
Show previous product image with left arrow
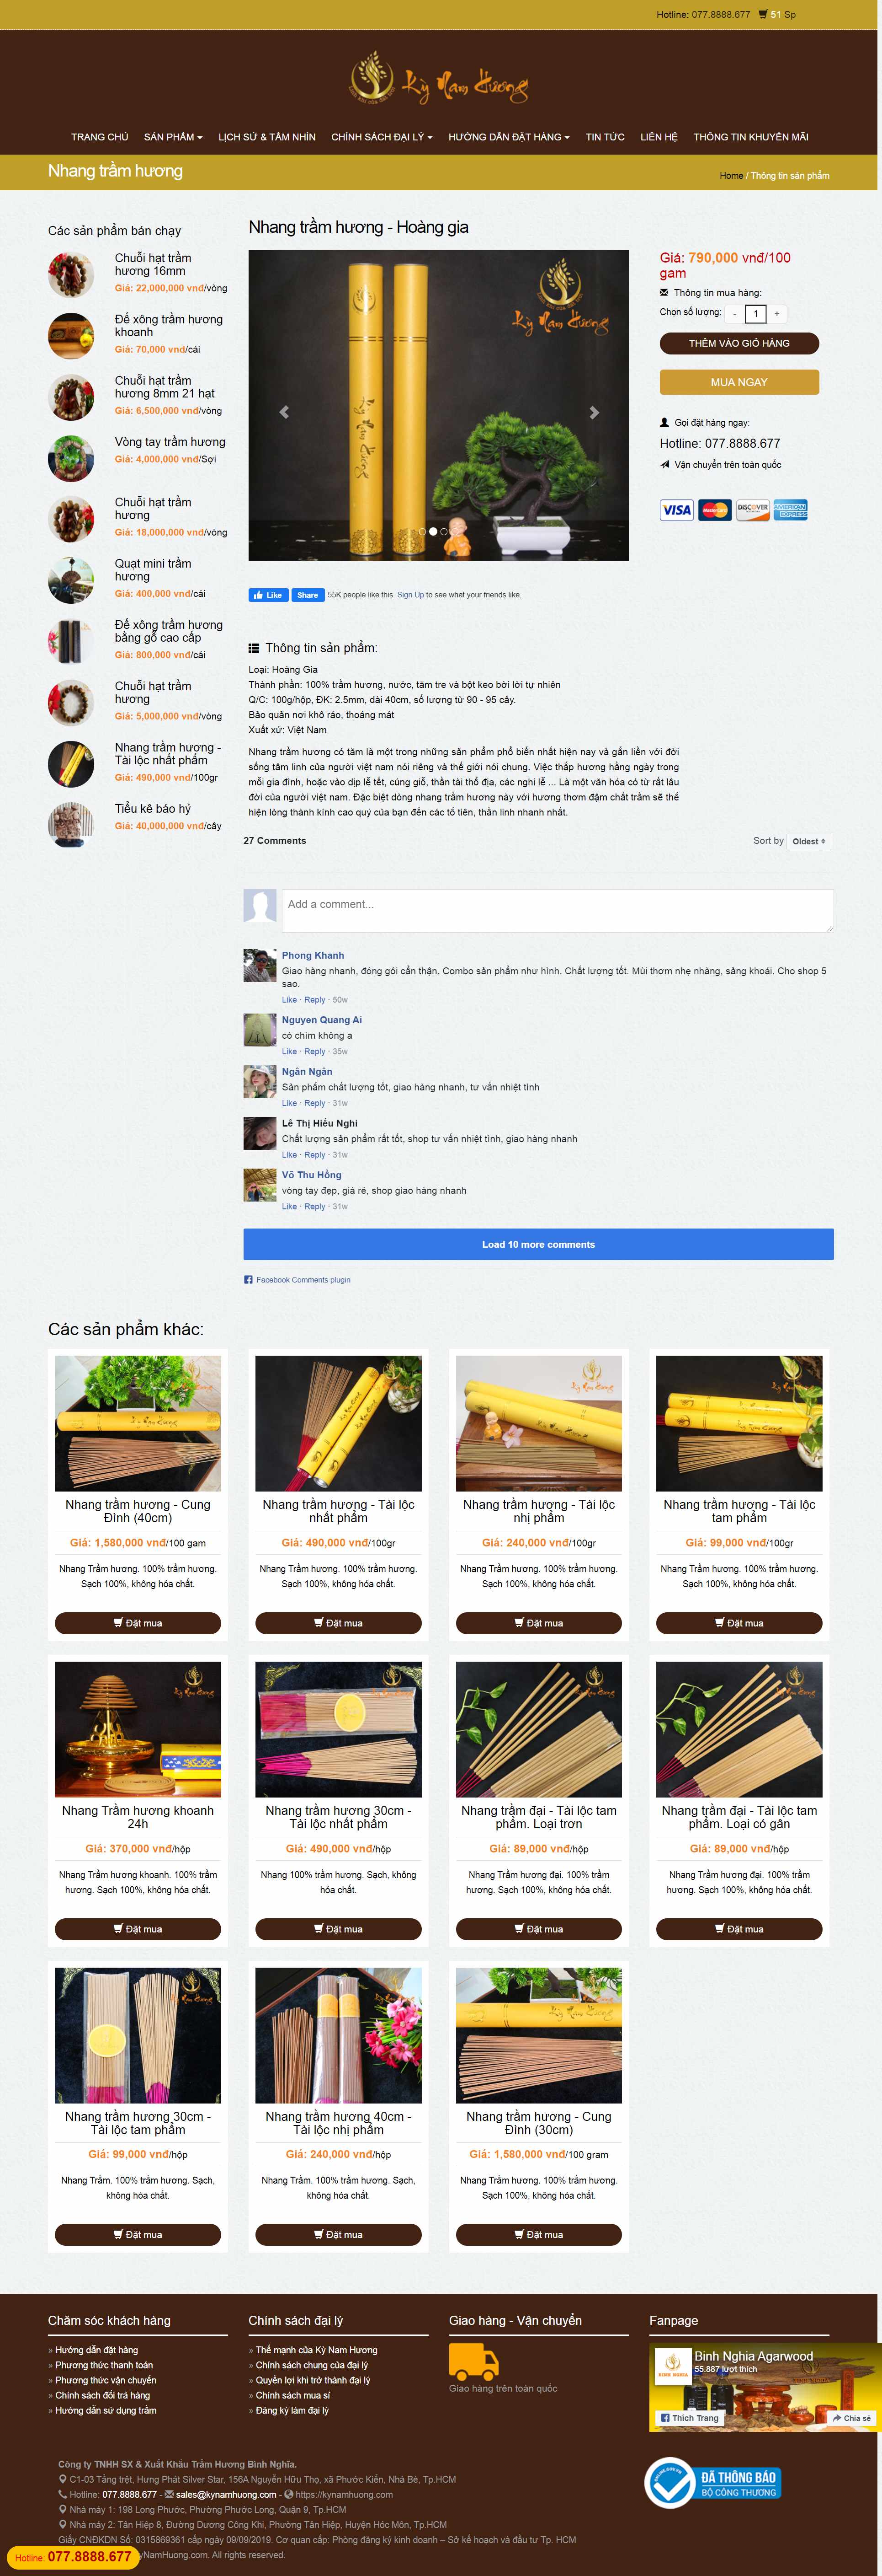pos(284,412)
